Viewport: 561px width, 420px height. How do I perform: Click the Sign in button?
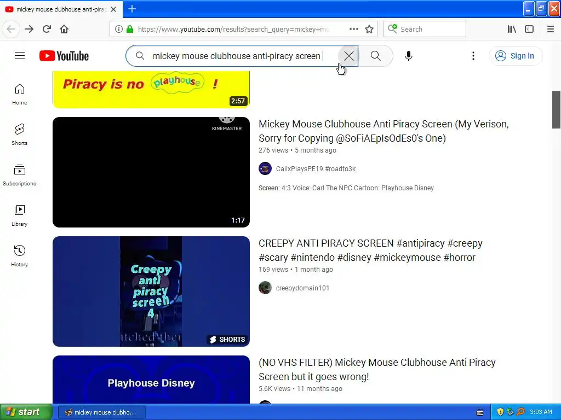coord(515,56)
